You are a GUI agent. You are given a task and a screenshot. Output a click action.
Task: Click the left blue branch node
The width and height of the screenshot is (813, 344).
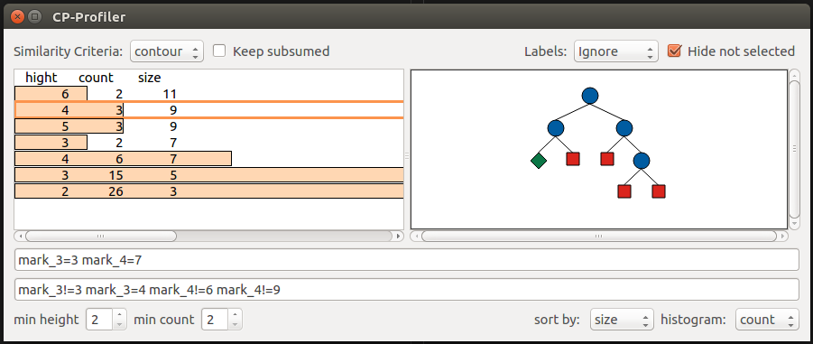555,128
